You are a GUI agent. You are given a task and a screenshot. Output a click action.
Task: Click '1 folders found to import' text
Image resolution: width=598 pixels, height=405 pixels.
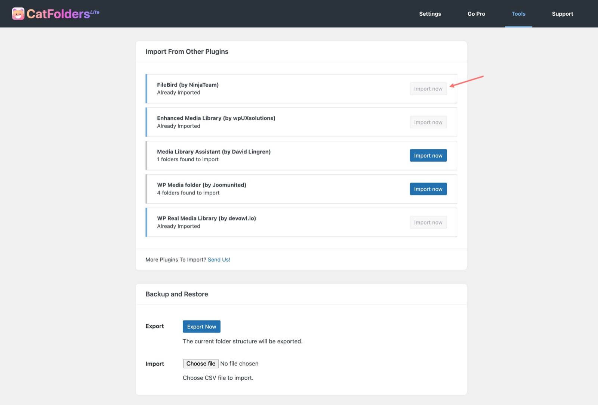tap(188, 159)
